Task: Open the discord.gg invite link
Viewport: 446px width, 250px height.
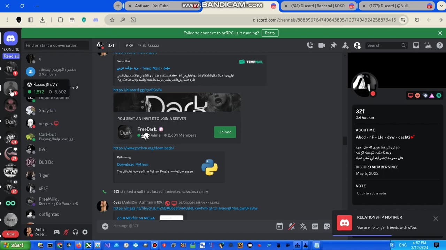Action: pos(137,90)
